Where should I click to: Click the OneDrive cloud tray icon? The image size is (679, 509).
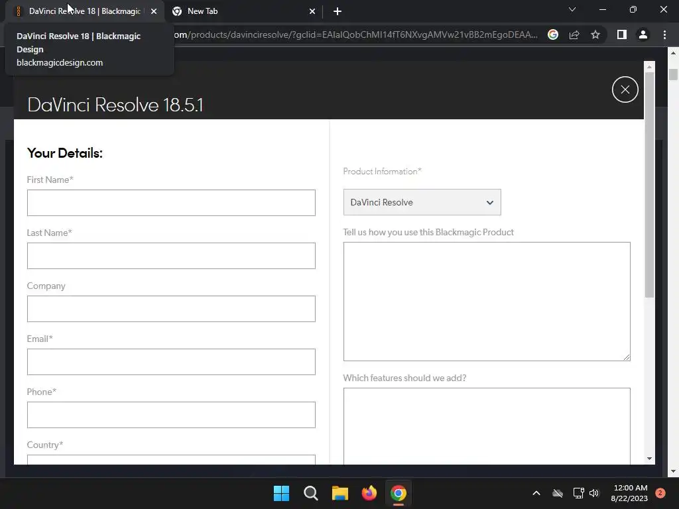click(558, 493)
